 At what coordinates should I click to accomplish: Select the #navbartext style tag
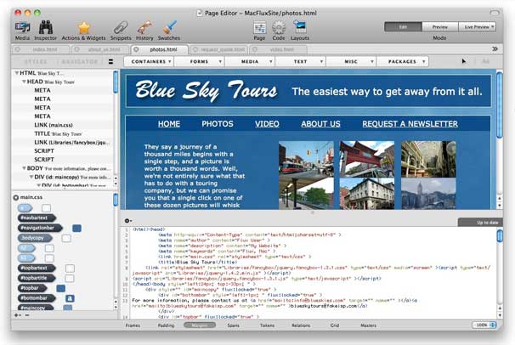37,218
